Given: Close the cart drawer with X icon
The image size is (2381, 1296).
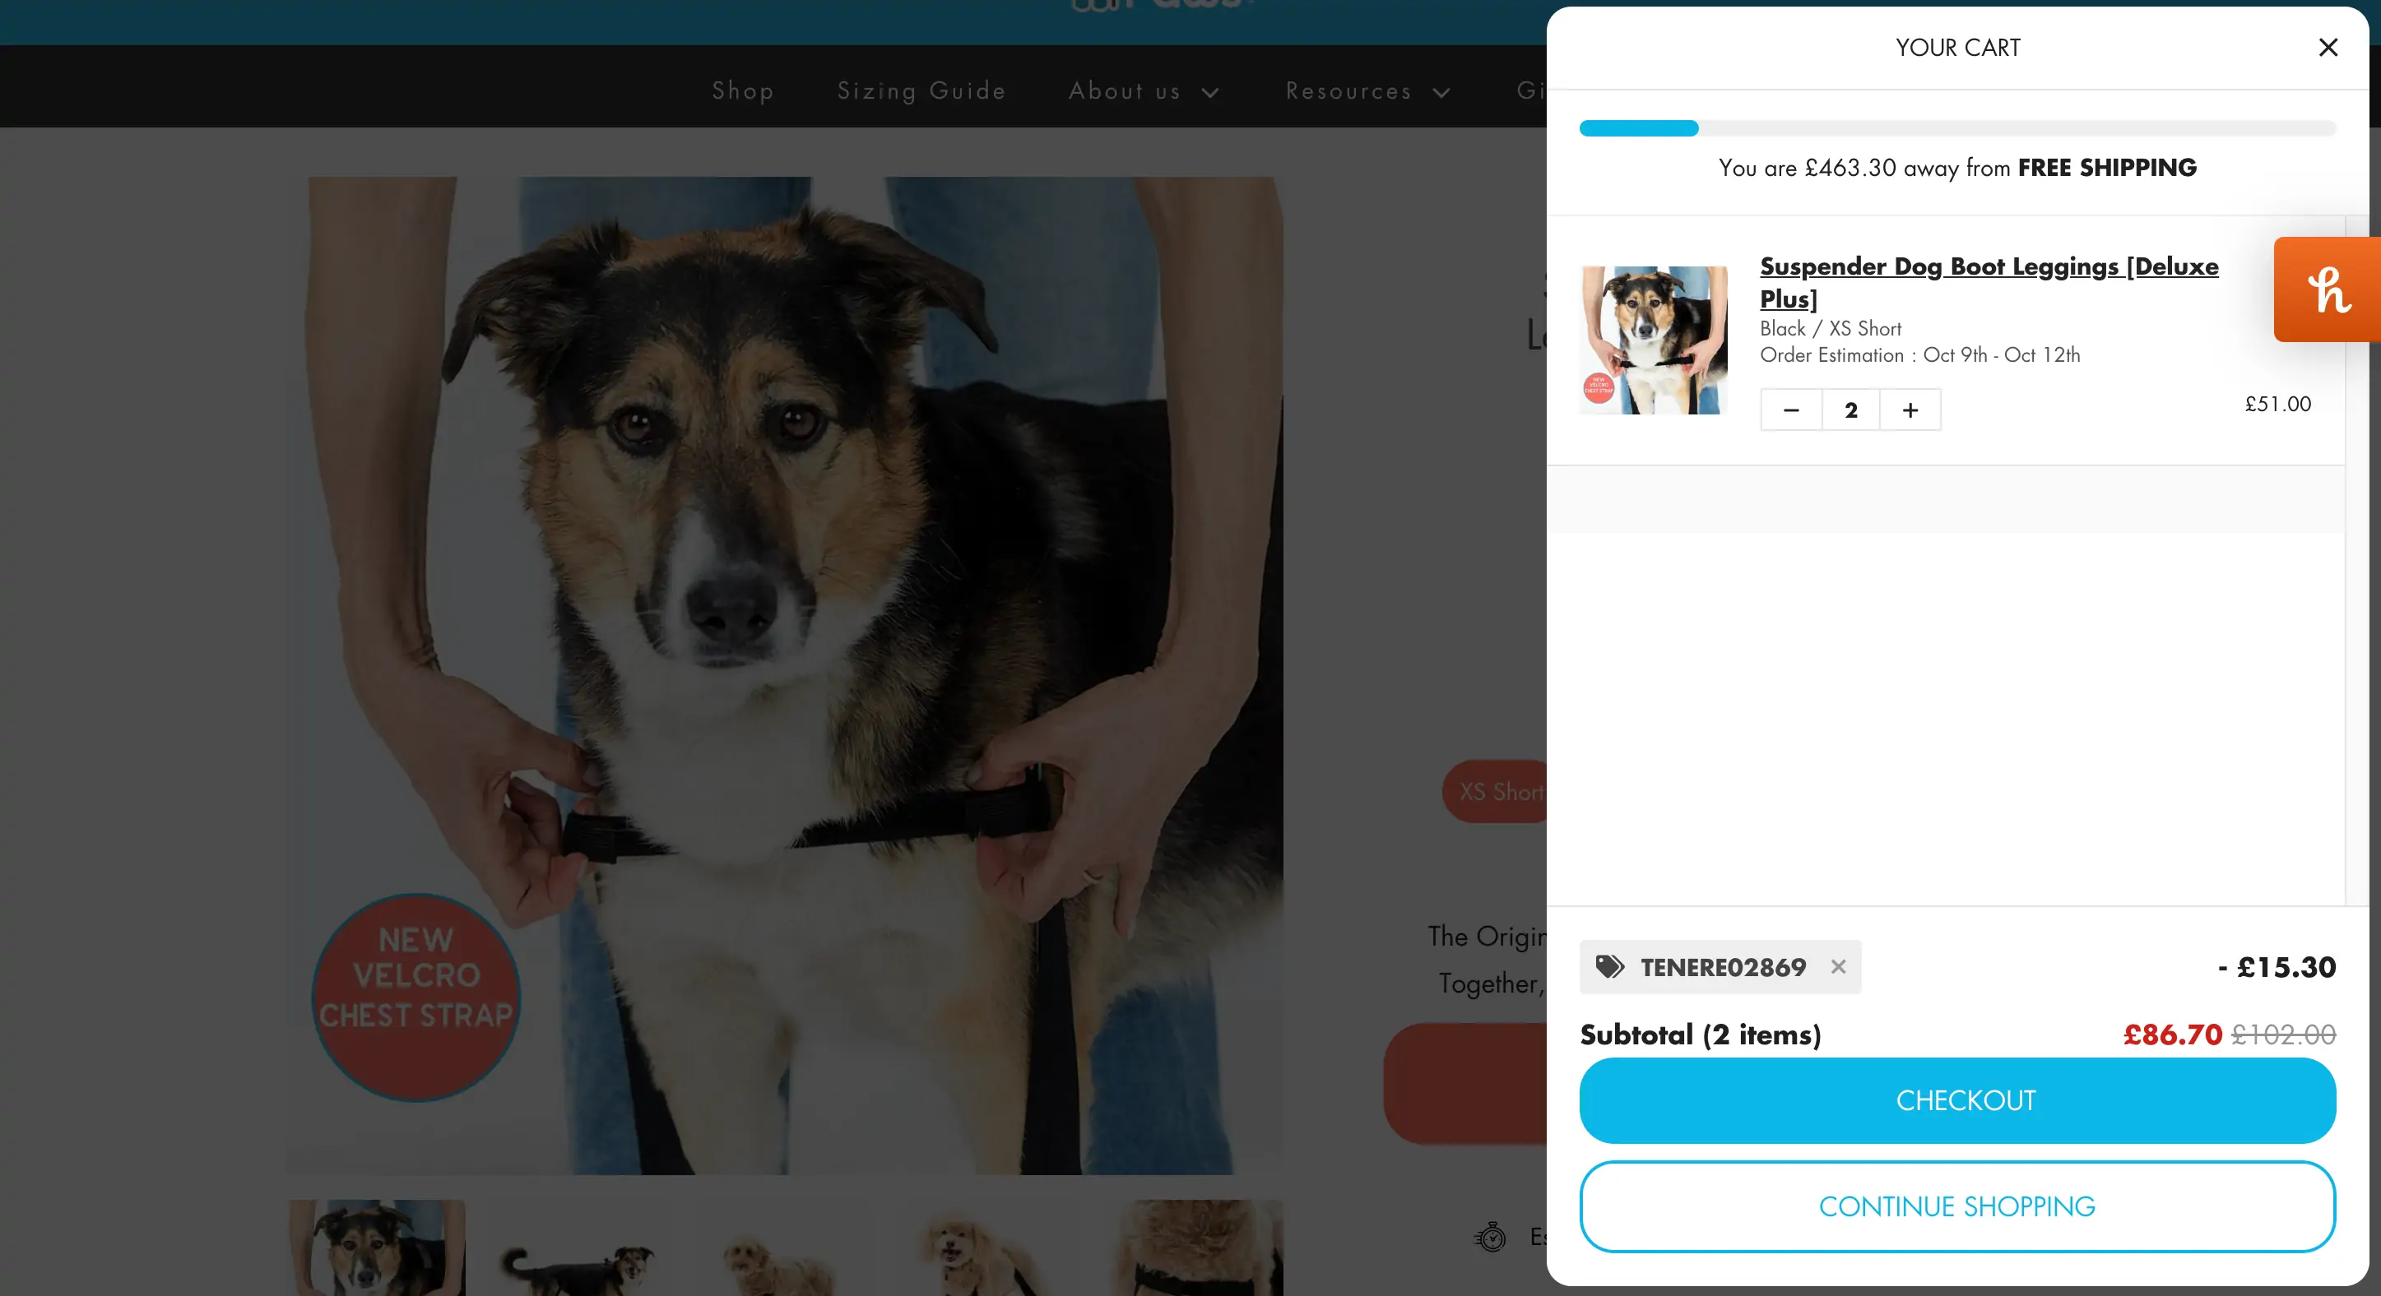Looking at the screenshot, I should [2328, 47].
